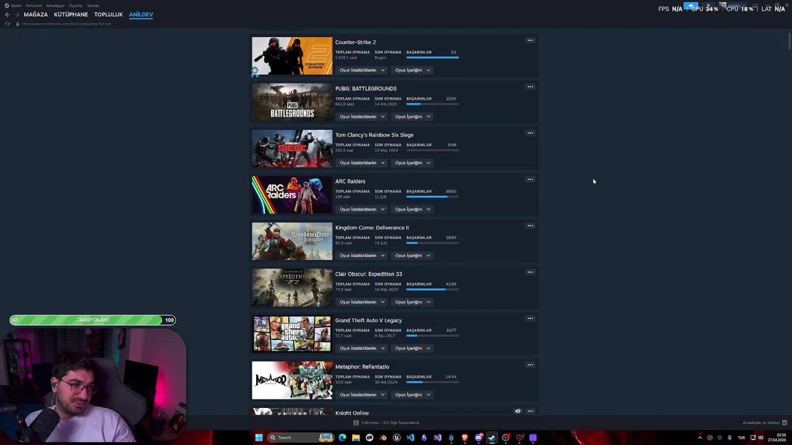Open the options menu for Kingdom Come: Deliverance II
The height and width of the screenshot is (445, 792).
530,226
